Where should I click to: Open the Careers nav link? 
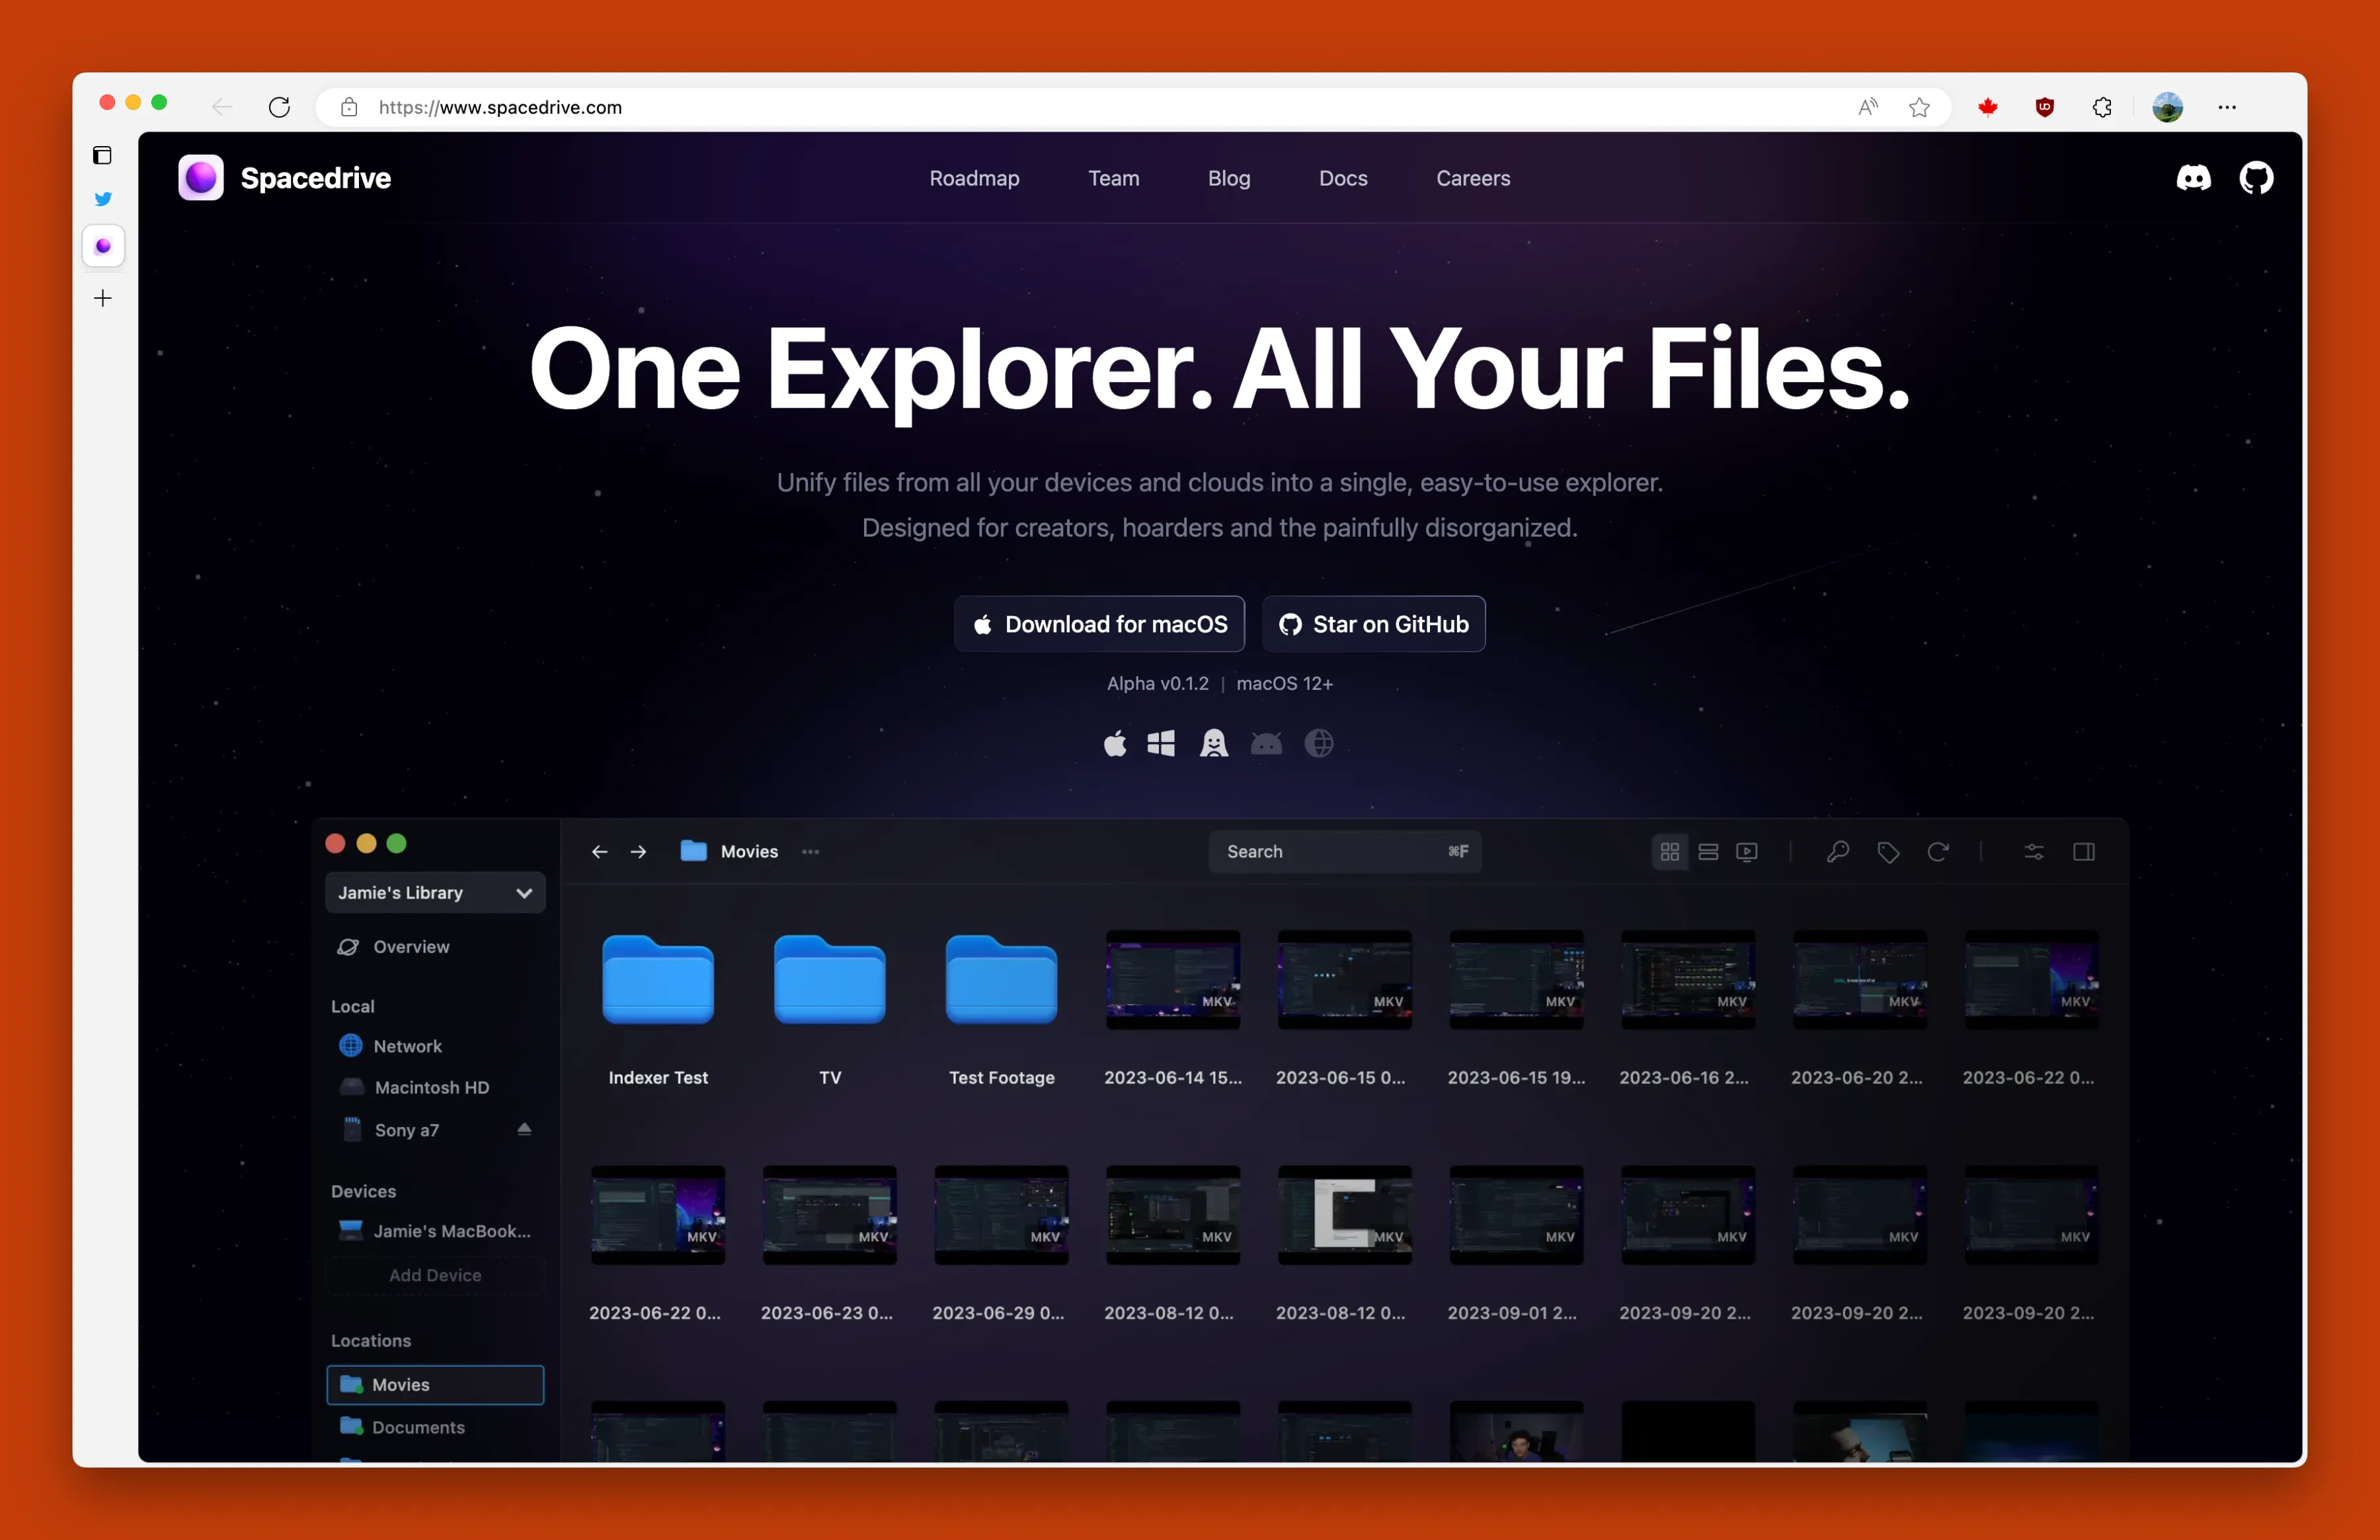pos(1473,178)
